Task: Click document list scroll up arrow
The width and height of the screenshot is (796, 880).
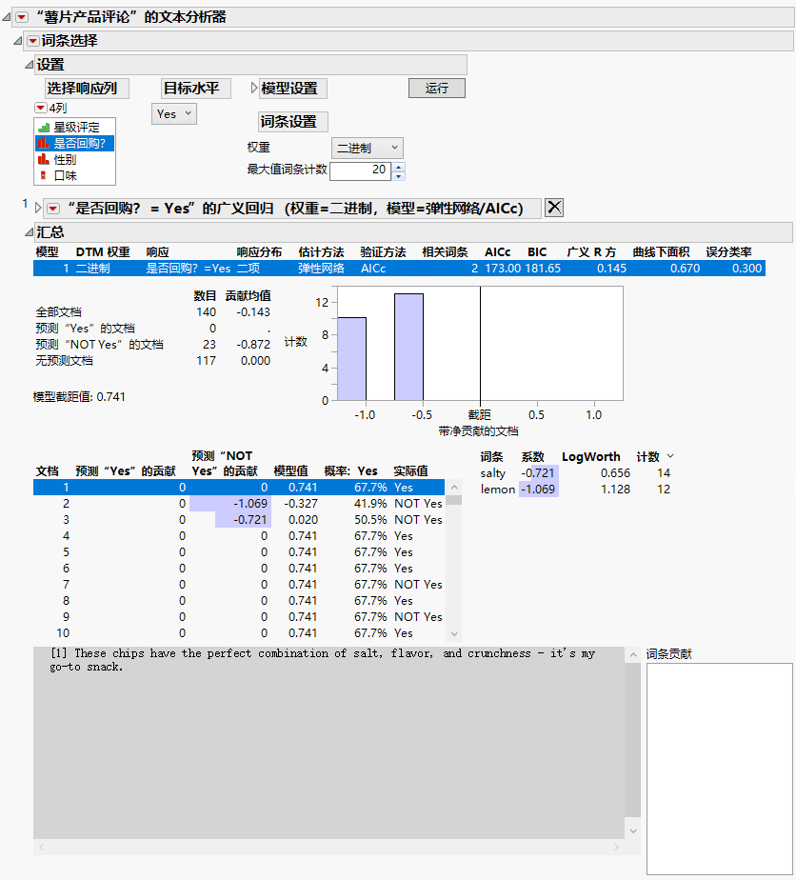Action: click(x=454, y=488)
